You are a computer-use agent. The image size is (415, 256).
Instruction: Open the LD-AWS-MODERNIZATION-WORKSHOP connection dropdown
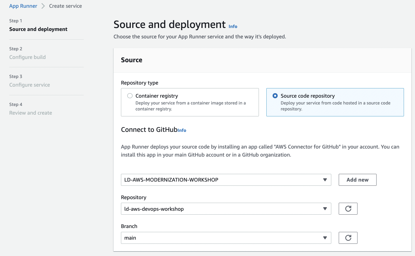coord(226,180)
